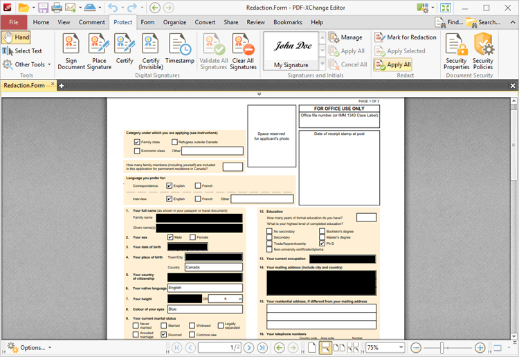Go to previous page arrow

190,348
